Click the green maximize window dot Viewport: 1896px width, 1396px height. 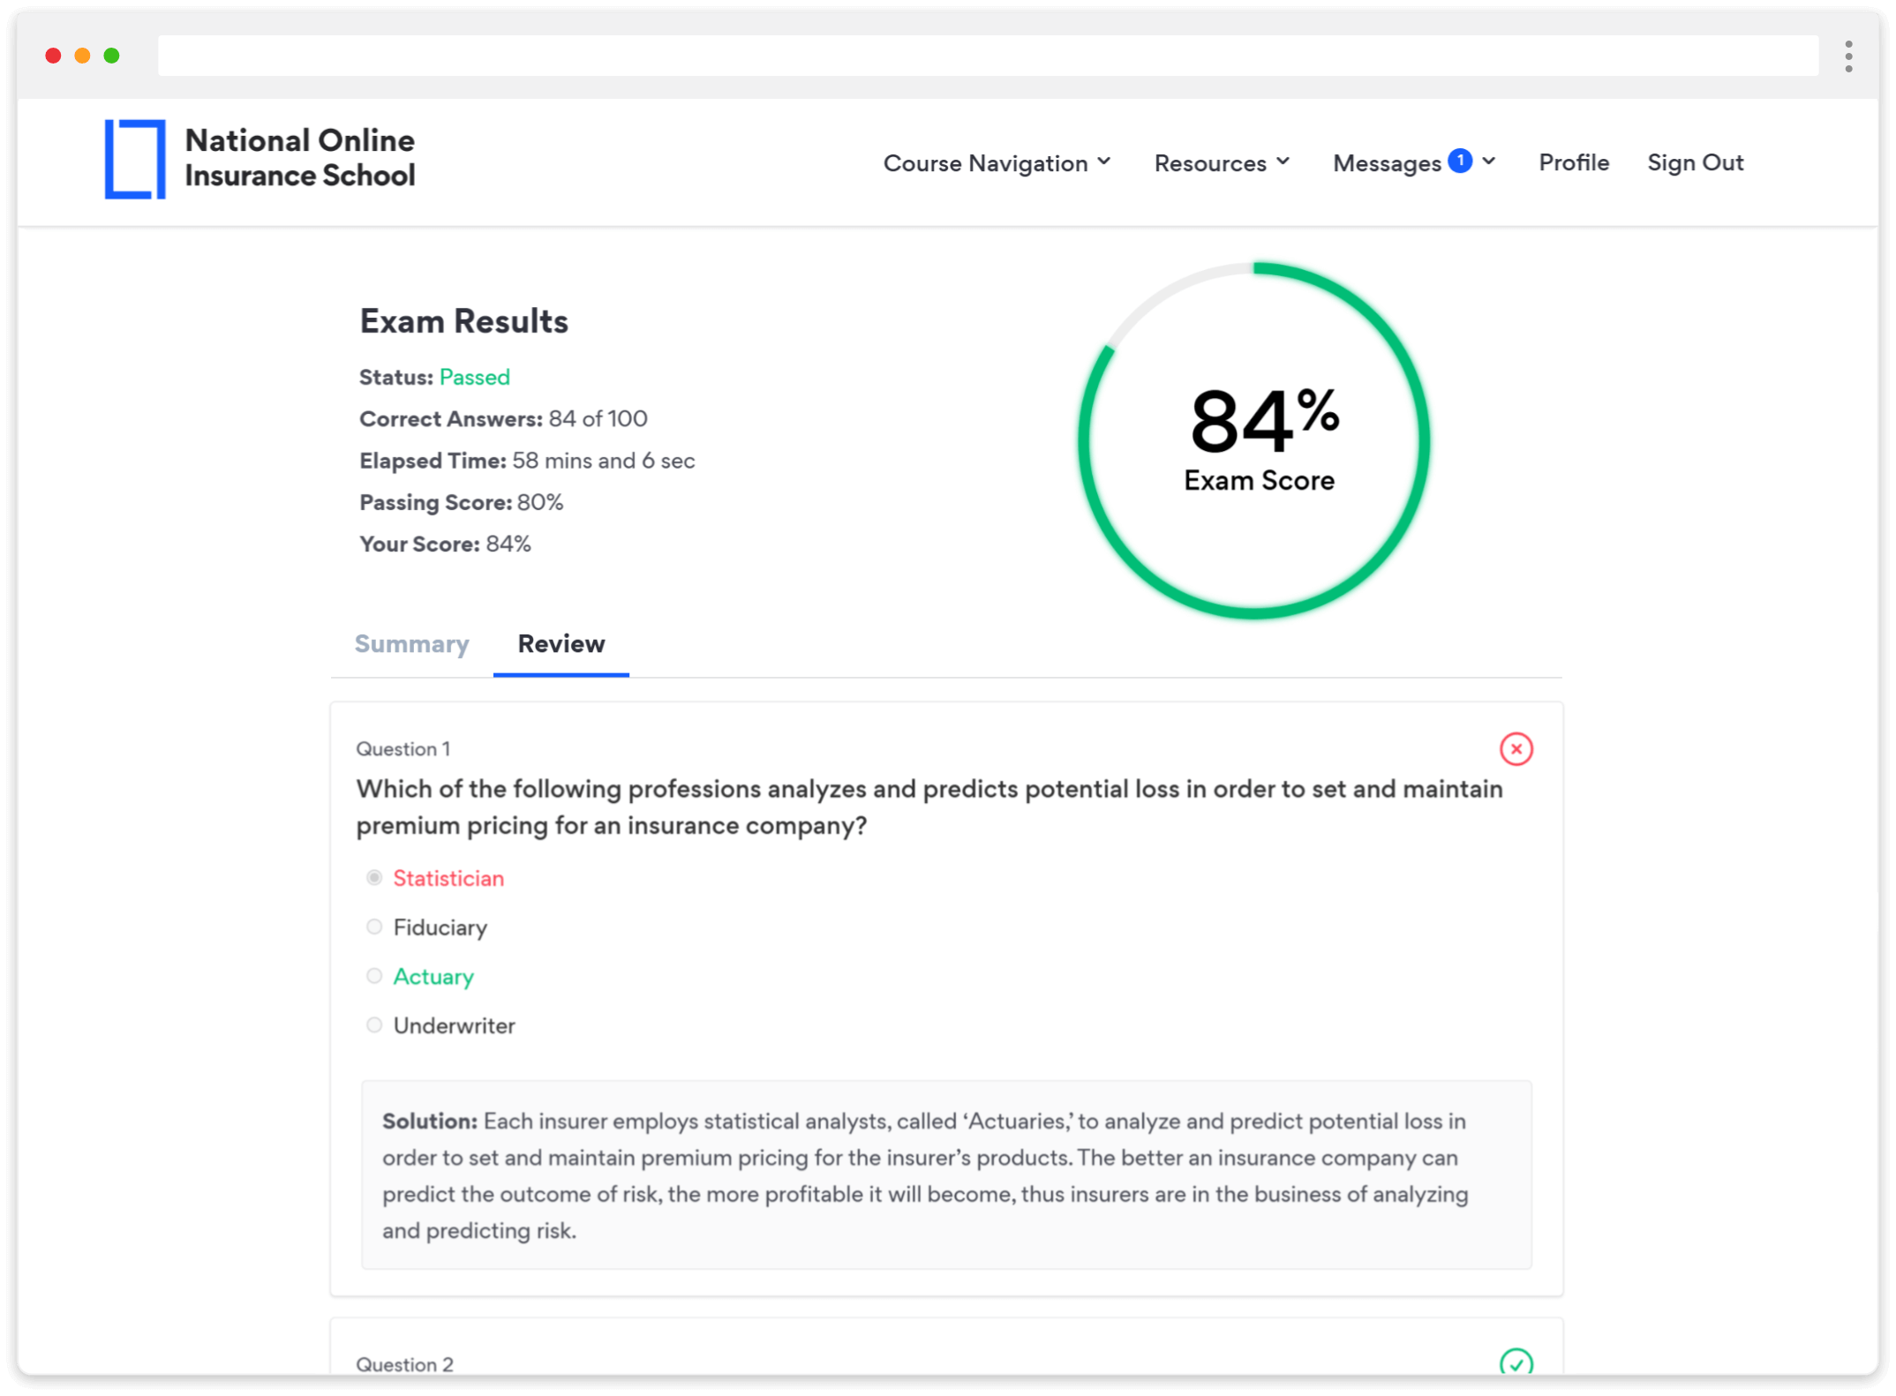pyautogui.click(x=111, y=56)
